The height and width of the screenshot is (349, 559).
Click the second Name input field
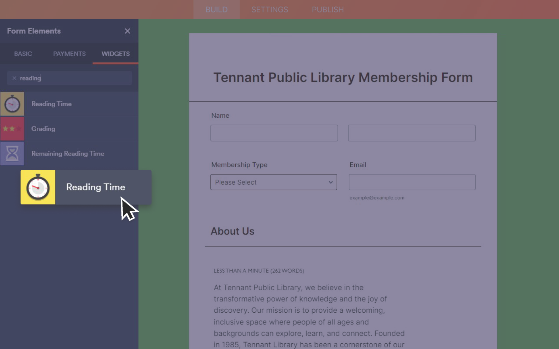[412, 133]
